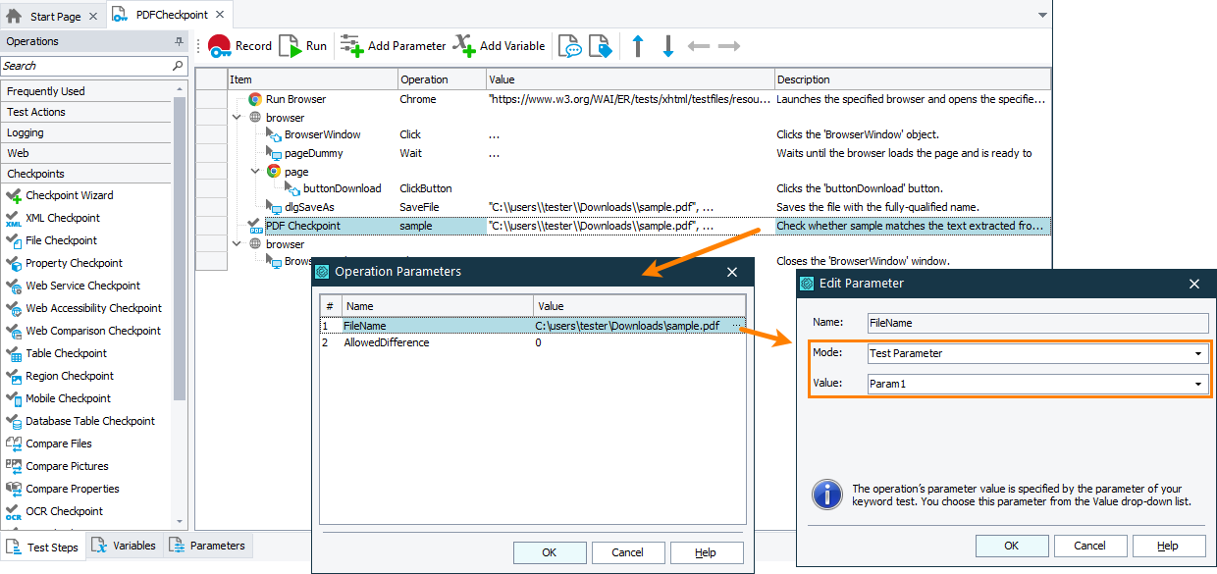Collapse the page tree node
The width and height of the screenshot is (1217, 574).
click(x=256, y=171)
